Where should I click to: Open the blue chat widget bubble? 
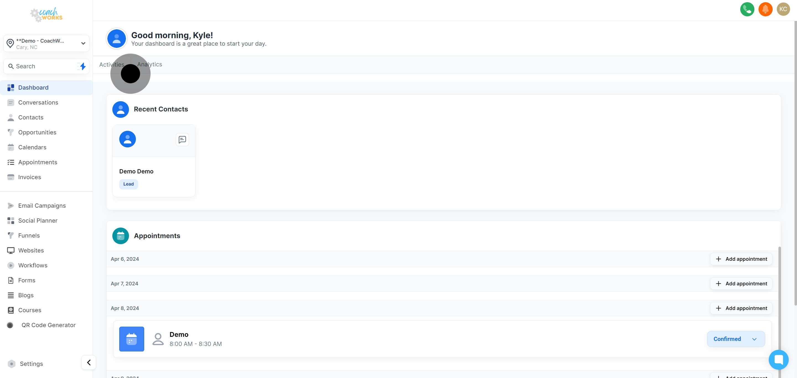point(778,359)
